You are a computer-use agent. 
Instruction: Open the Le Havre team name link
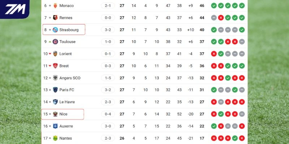[67, 102]
